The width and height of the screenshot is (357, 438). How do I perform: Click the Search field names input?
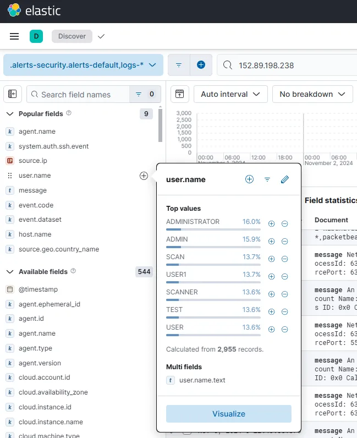click(78, 95)
